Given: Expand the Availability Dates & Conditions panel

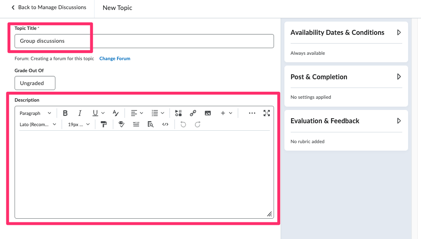Looking at the screenshot, I should [399, 32].
